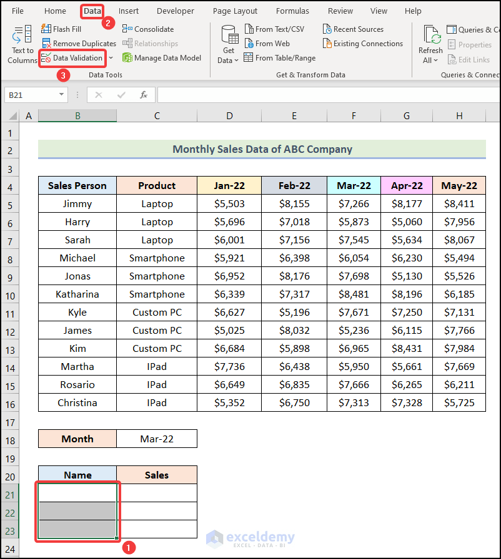
Task: Open Recent Sources
Action: (x=353, y=29)
